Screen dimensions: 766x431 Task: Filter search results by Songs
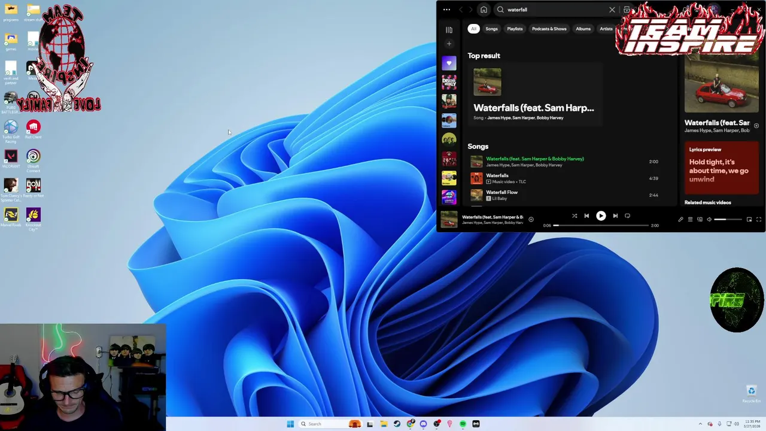(491, 29)
